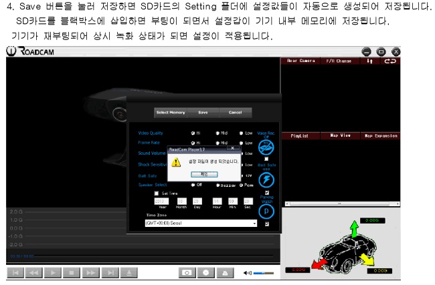
Task: Click the Month input field
Action: [x=181, y=201]
